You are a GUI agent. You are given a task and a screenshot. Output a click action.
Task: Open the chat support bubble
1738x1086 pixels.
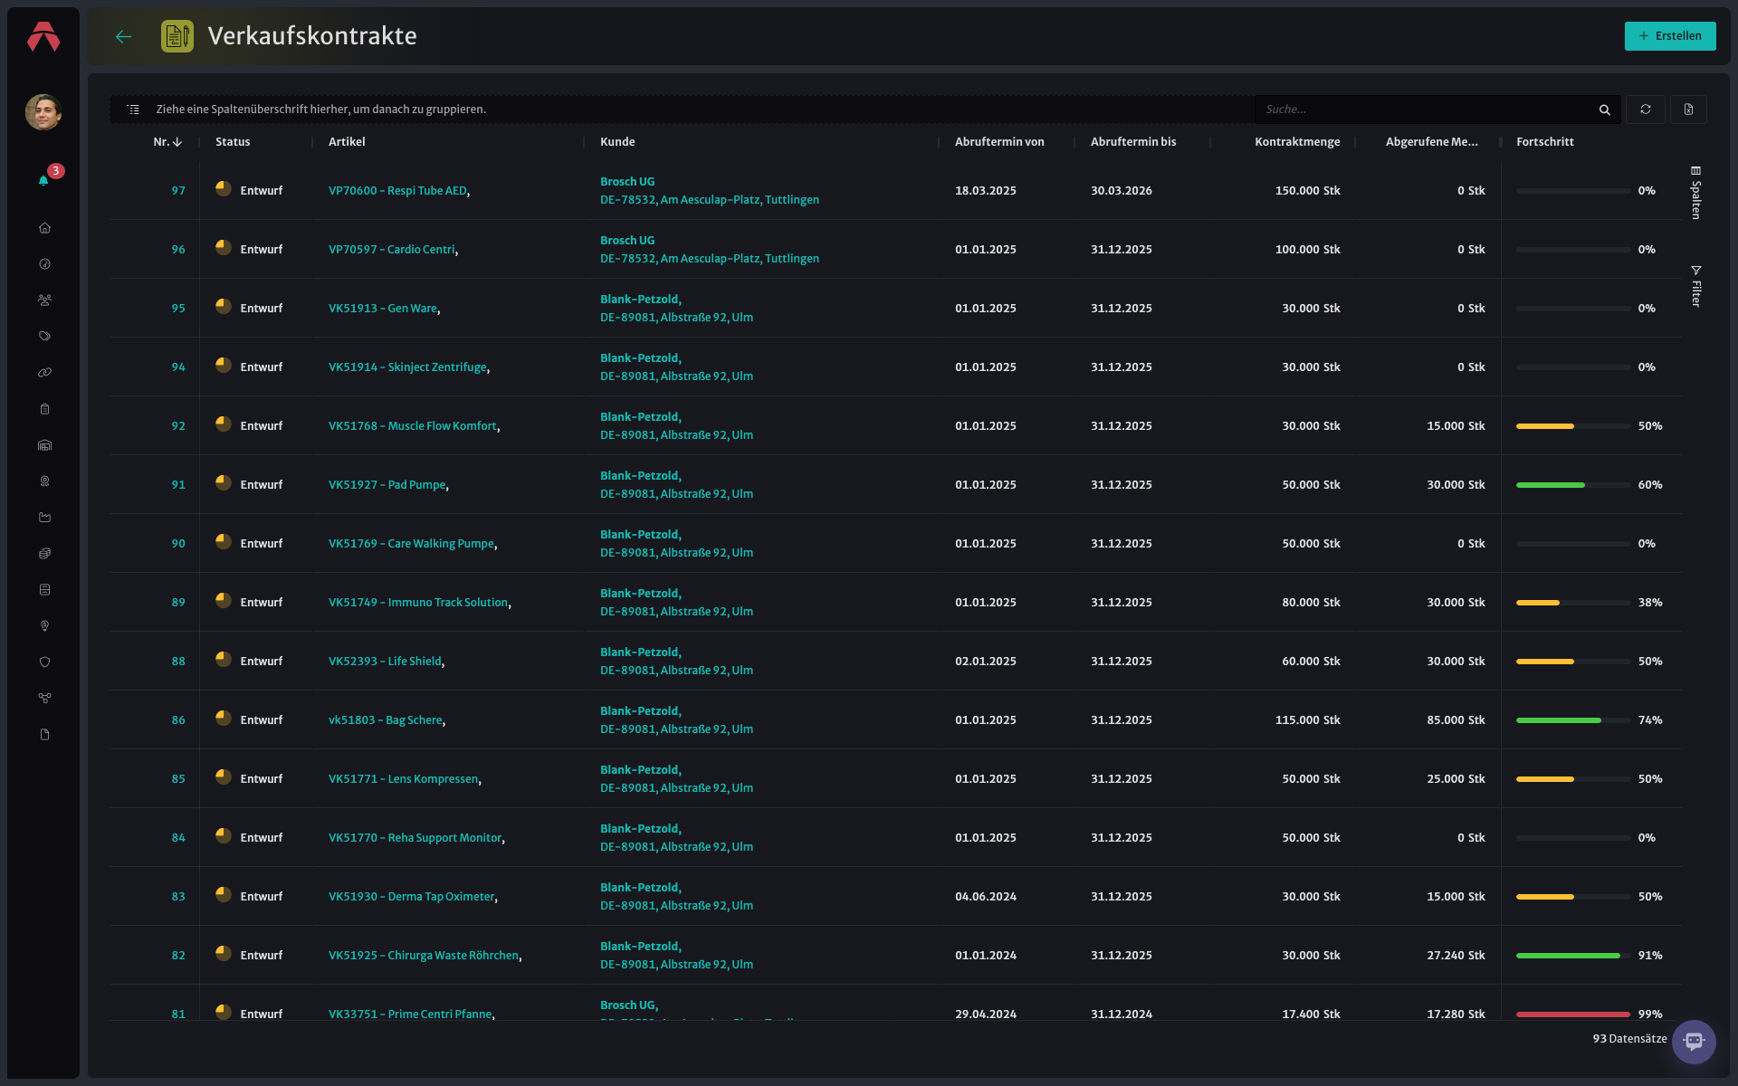tap(1694, 1042)
